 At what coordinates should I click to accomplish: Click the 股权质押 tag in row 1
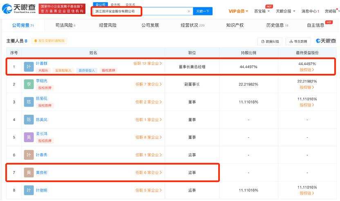click(x=108, y=70)
